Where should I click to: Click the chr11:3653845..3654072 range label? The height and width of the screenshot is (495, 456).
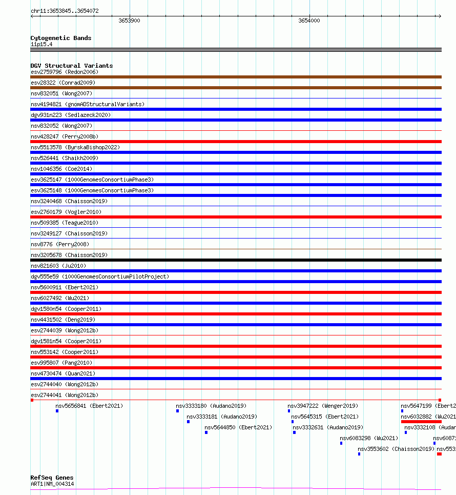coord(65,11)
